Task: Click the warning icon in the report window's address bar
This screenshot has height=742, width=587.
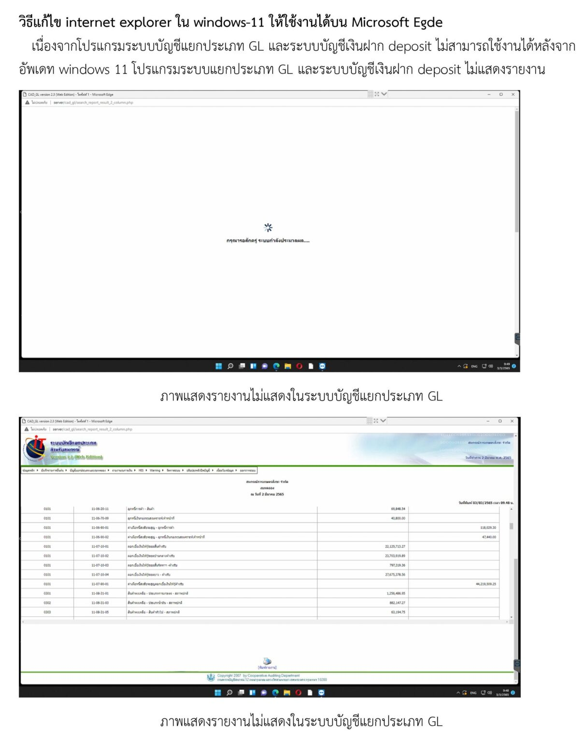Action: click(x=26, y=428)
